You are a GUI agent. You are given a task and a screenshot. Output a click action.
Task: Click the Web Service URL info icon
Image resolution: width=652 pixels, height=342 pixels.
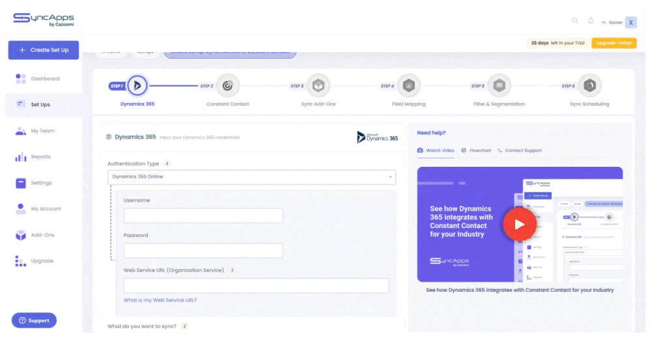point(233,270)
